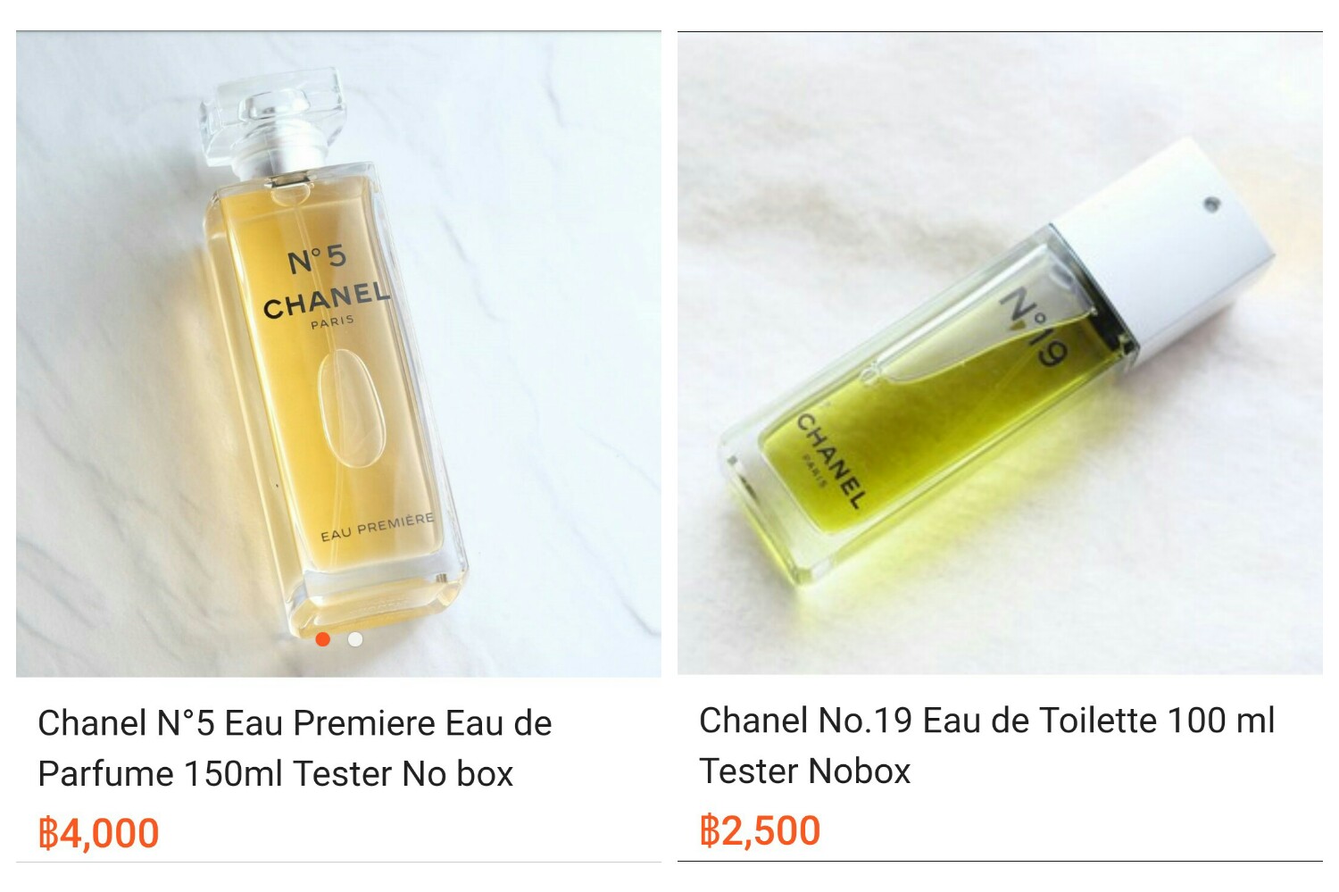The width and height of the screenshot is (1339, 892).
Task: Open Chanel No.19 Eau de Toilette title
Action: [x=987, y=746]
